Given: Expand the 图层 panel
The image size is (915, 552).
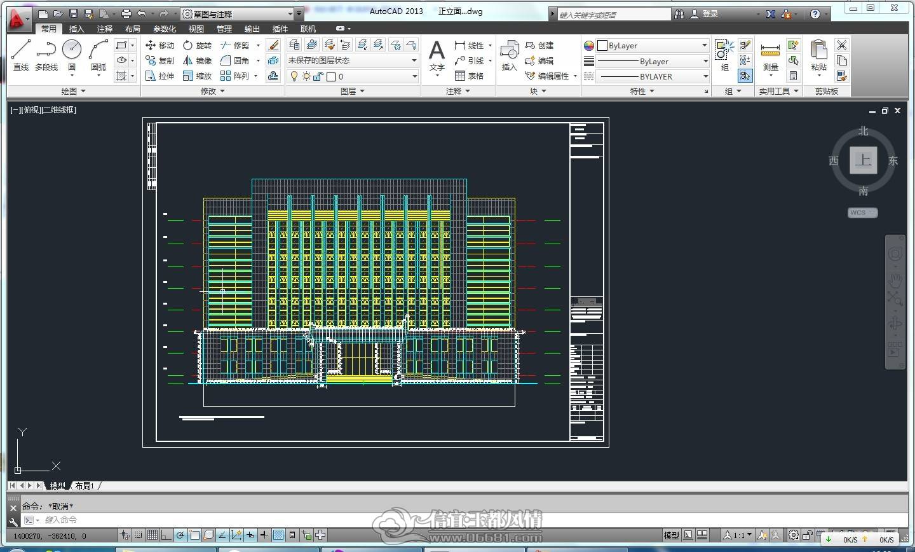Looking at the screenshot, I should click(x=352, y=91).
